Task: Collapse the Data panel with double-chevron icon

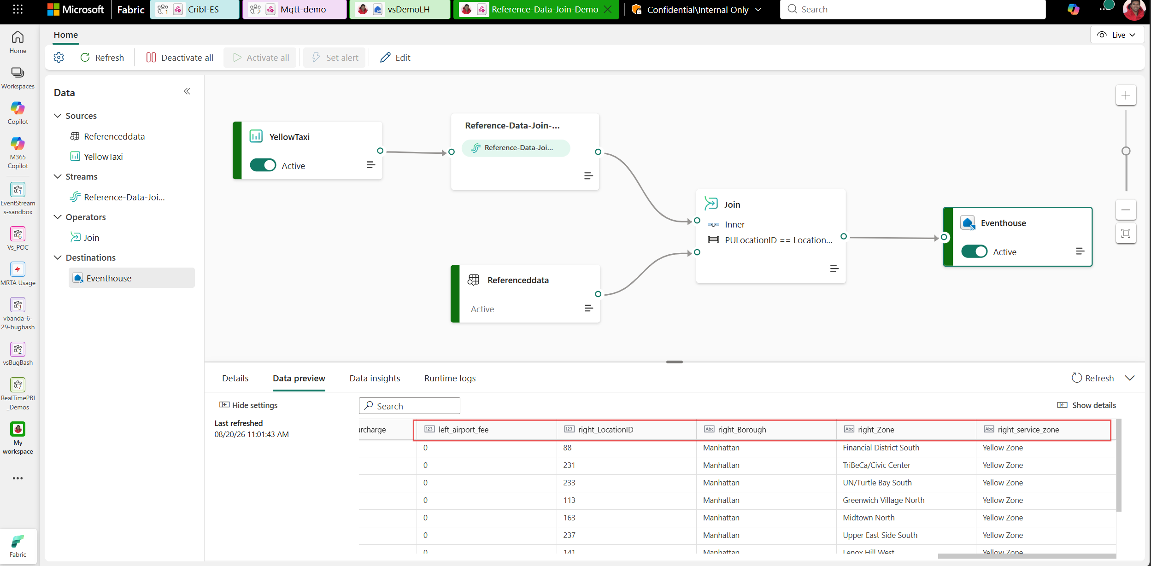Action: tap(187, 91)
